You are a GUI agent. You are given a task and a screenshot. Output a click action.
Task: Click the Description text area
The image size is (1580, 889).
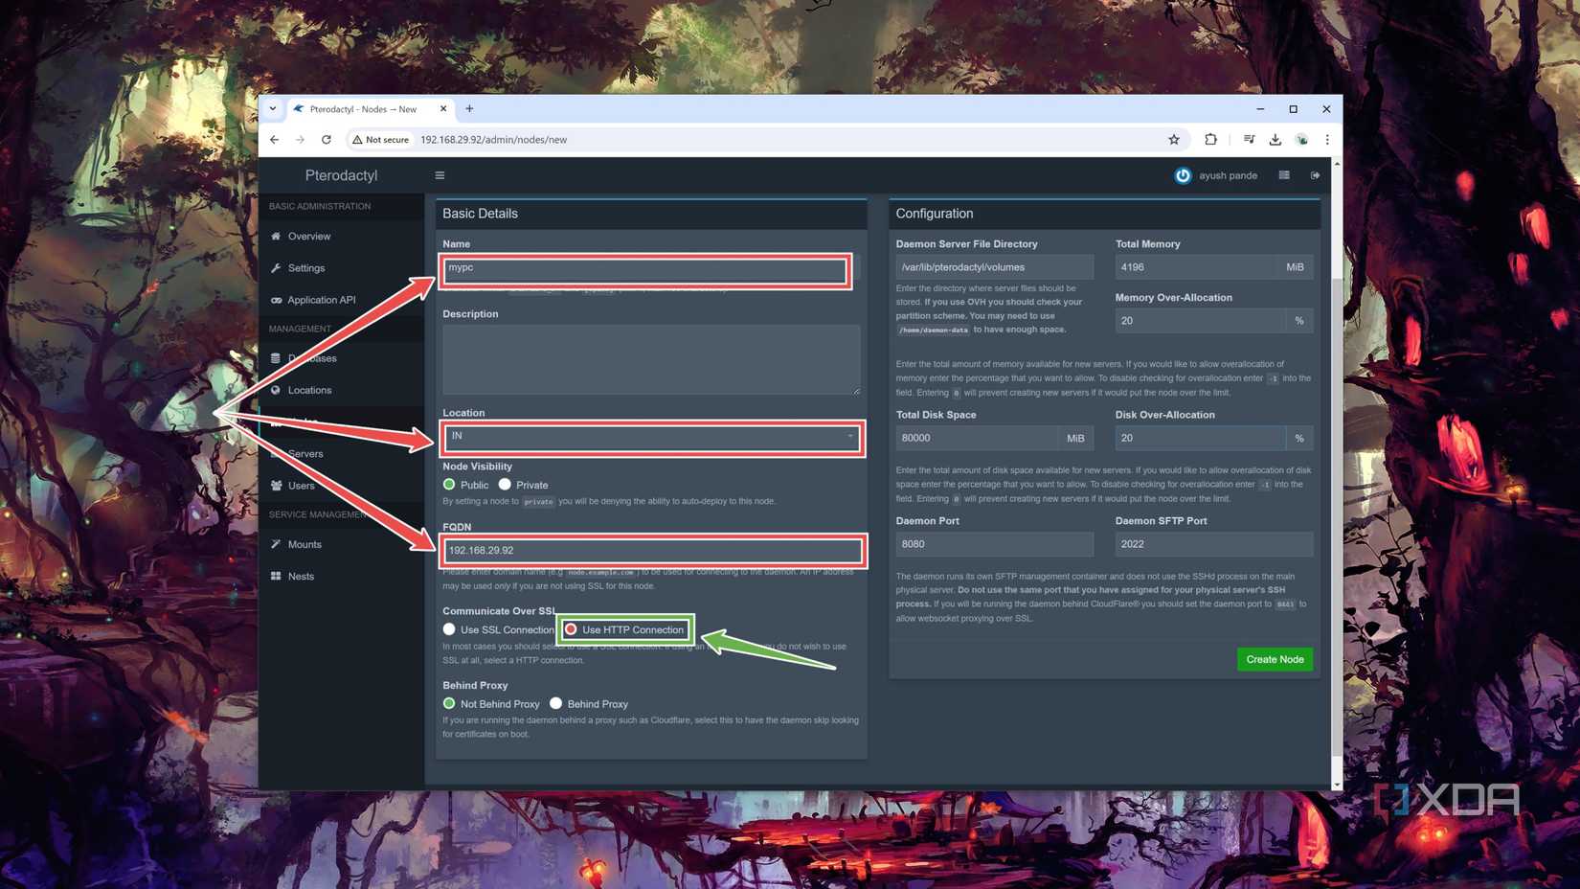651,359
